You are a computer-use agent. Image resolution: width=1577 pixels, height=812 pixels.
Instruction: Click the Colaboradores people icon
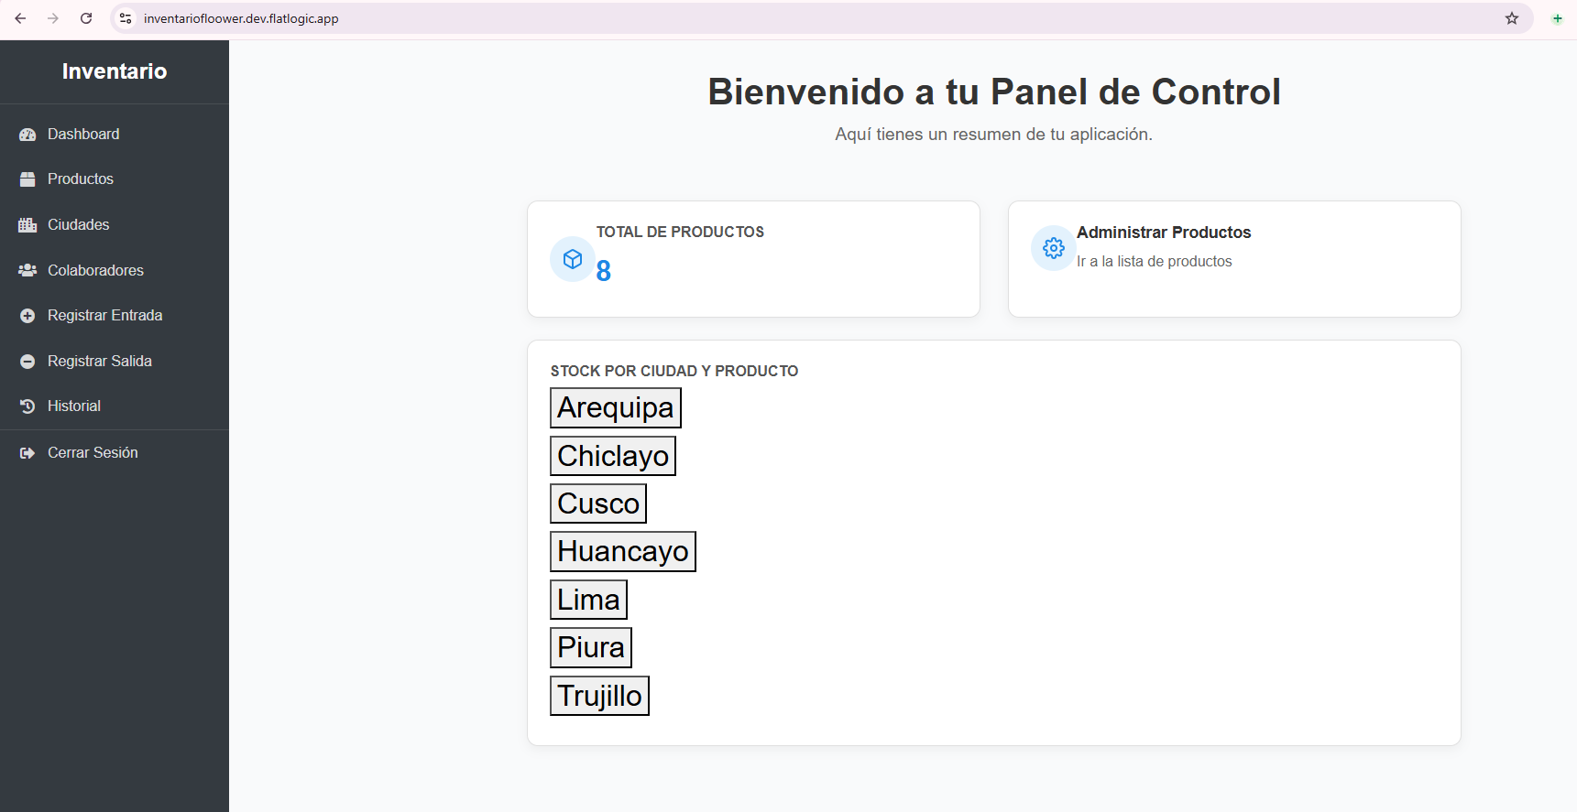tap(27, 270)
